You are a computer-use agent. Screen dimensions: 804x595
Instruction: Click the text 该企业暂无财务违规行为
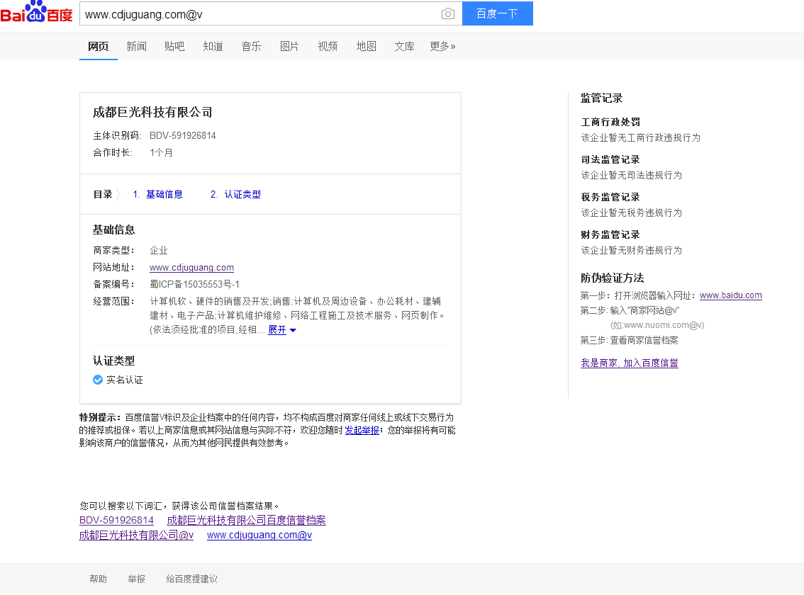click(x=631, y=250)
